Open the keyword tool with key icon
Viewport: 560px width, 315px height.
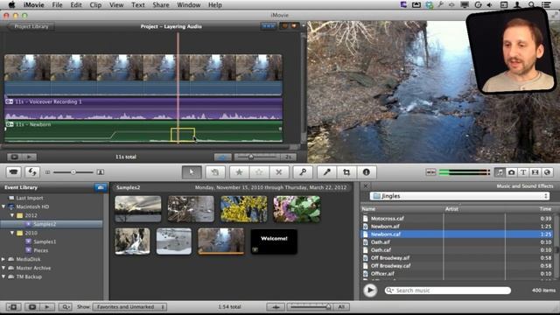coord(303,172)
